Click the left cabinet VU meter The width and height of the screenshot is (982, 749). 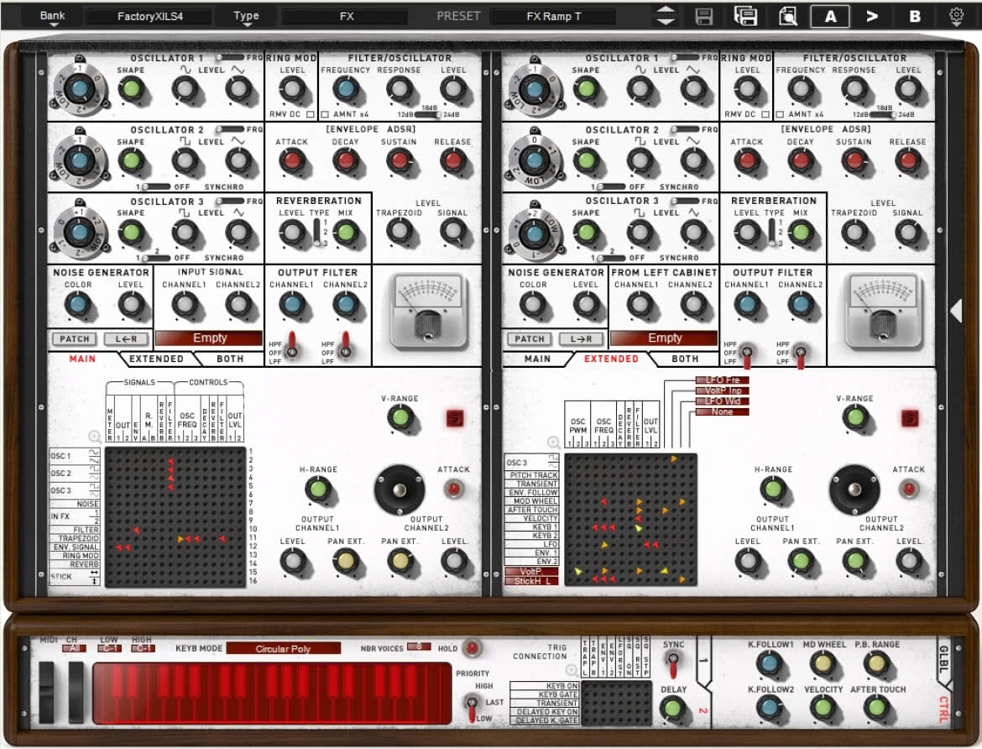(428, 311)
